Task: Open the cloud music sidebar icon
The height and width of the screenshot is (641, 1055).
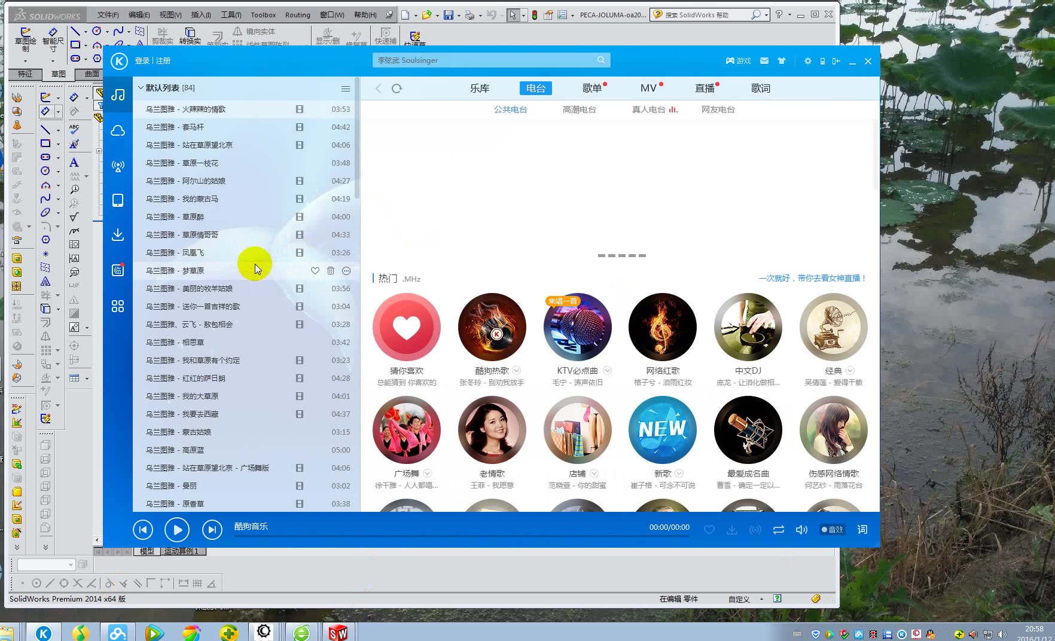Action: pyautogui.click(x=118, y=131)
